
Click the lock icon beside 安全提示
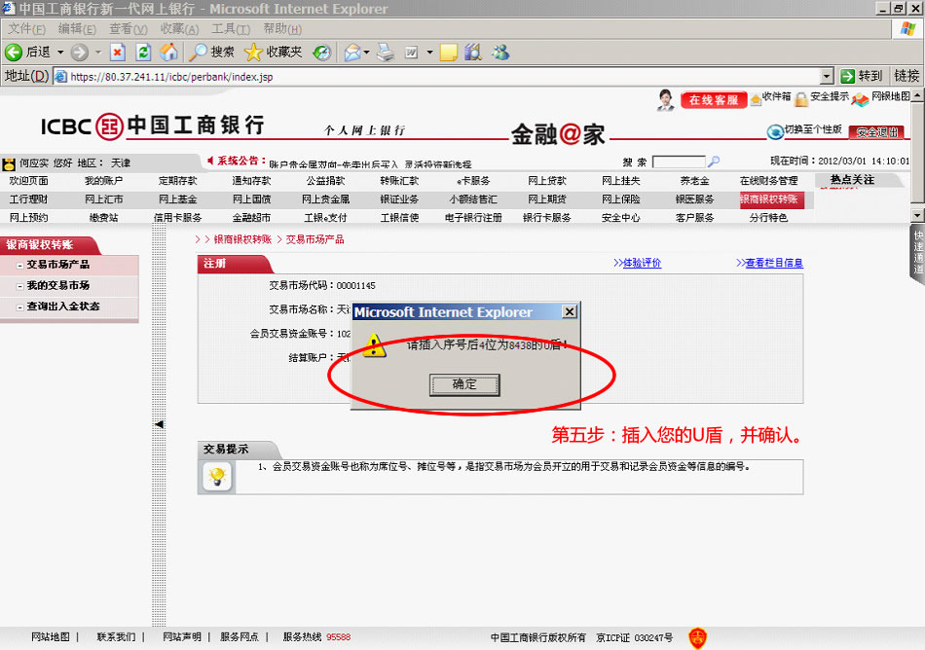click(x=801, y=99)
